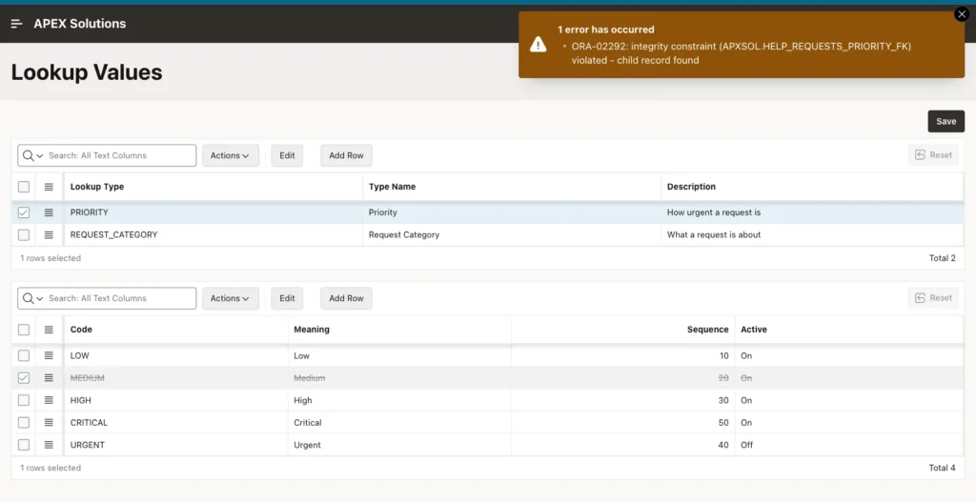Click 'What a request is about' description cell
The height and width of the screenshot is (502, 976).
(812, 235)
